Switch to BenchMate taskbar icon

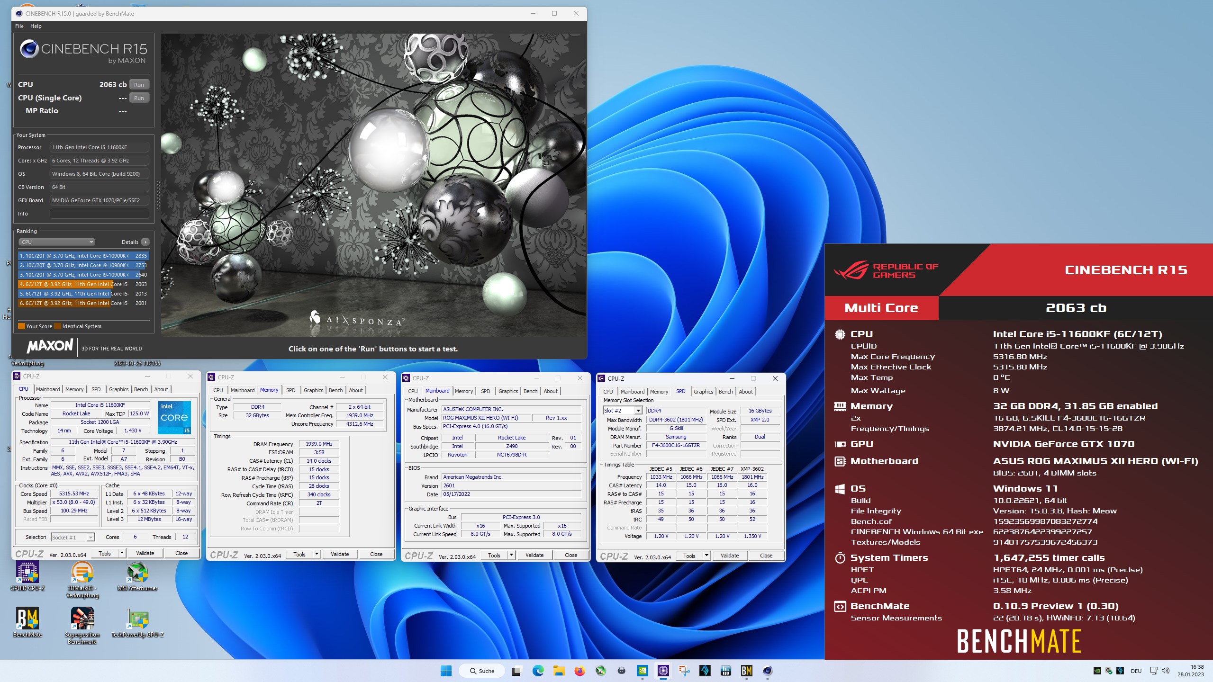pos(746,671)
